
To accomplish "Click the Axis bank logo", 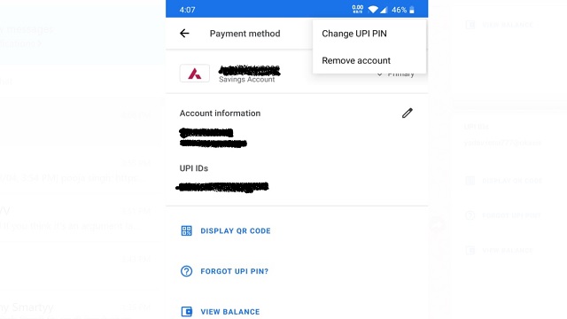I will coord(195,74).
